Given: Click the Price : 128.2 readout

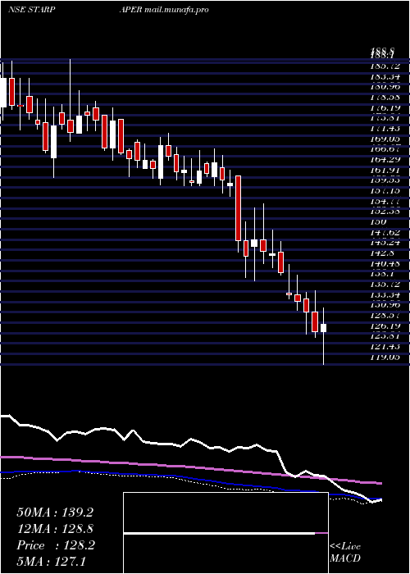Looking at the screenshot, I should click(x=56, y=545).
